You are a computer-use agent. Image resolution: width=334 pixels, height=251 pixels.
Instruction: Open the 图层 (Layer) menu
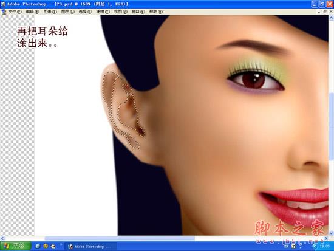68,12
